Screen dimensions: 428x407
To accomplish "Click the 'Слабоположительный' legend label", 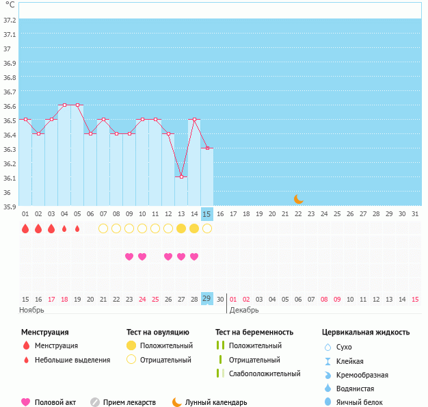I will click(265, 373).
